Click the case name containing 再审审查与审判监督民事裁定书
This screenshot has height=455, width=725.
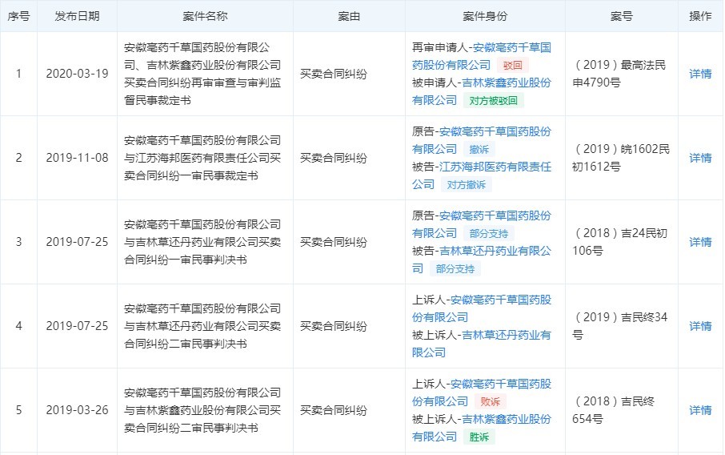click(x=204, y=74)
